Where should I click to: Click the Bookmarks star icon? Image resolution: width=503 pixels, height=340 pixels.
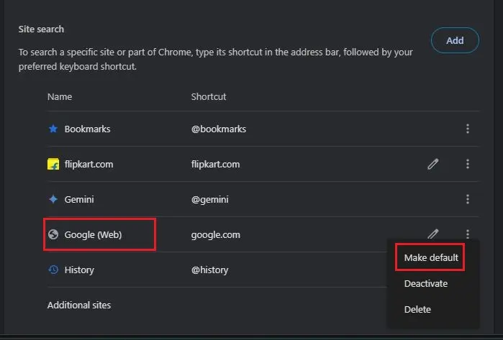(x=53, y=129)
